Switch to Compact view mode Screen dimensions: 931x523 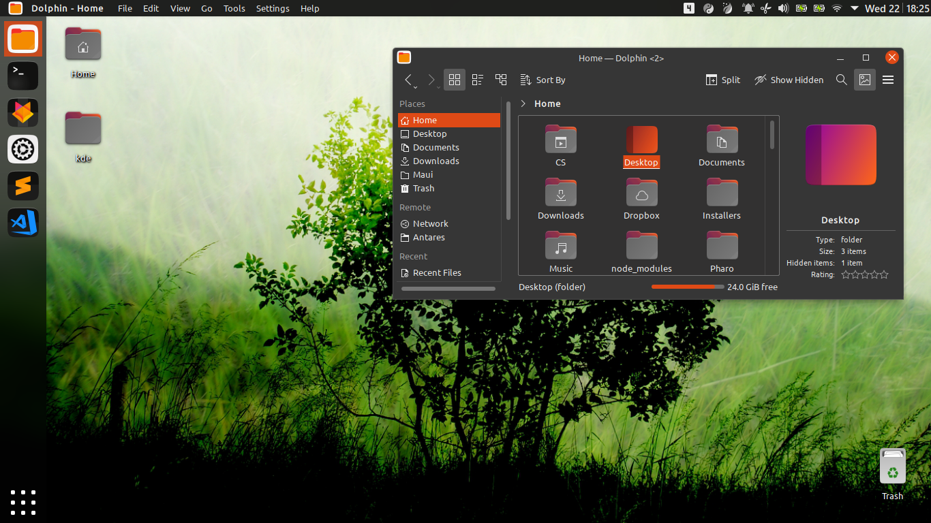pyautogui.click(x=478, y=80)
